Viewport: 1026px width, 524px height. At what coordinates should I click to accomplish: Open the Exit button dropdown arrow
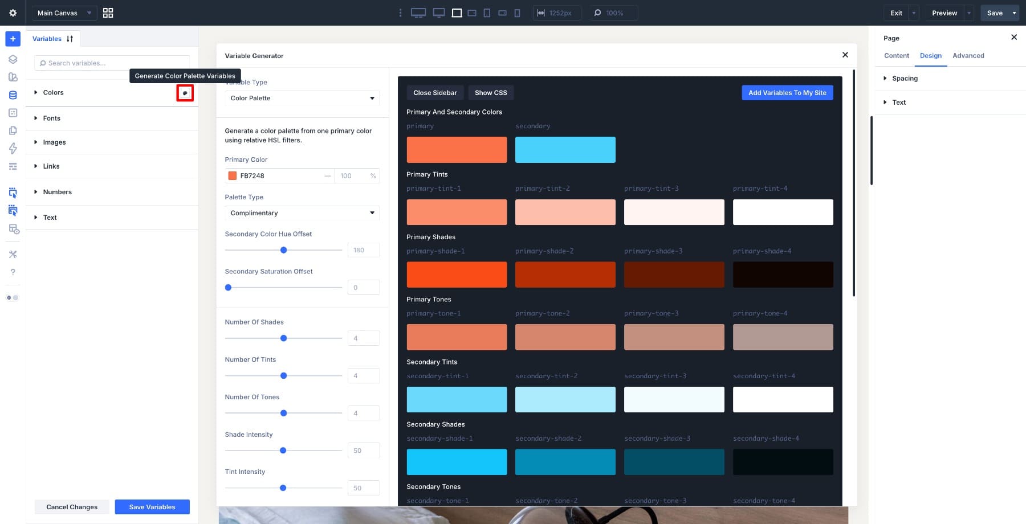click(x=914, y=13)
